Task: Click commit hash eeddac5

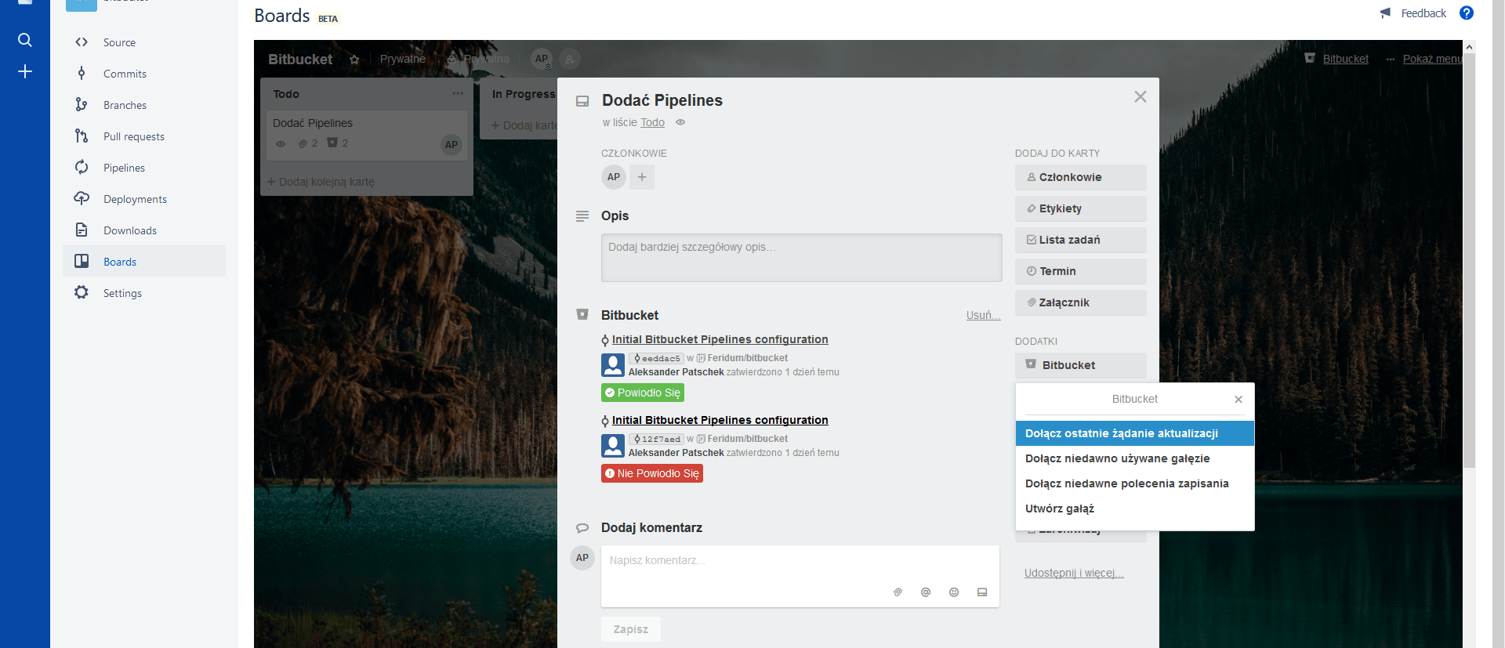Action: pos(657,358)
